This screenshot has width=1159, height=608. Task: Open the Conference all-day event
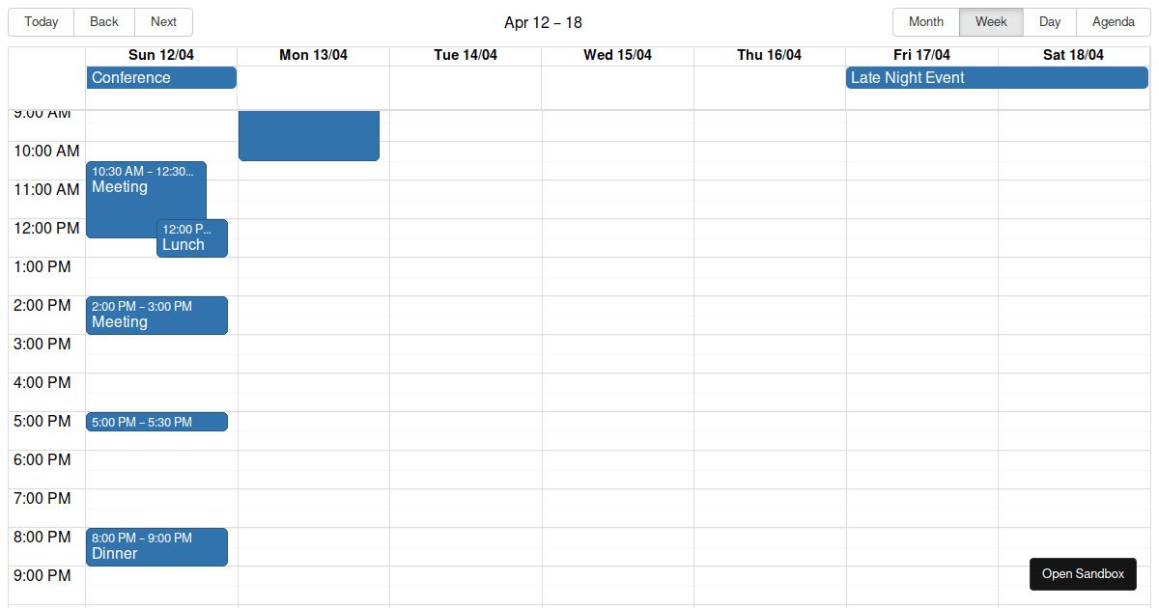160,77
